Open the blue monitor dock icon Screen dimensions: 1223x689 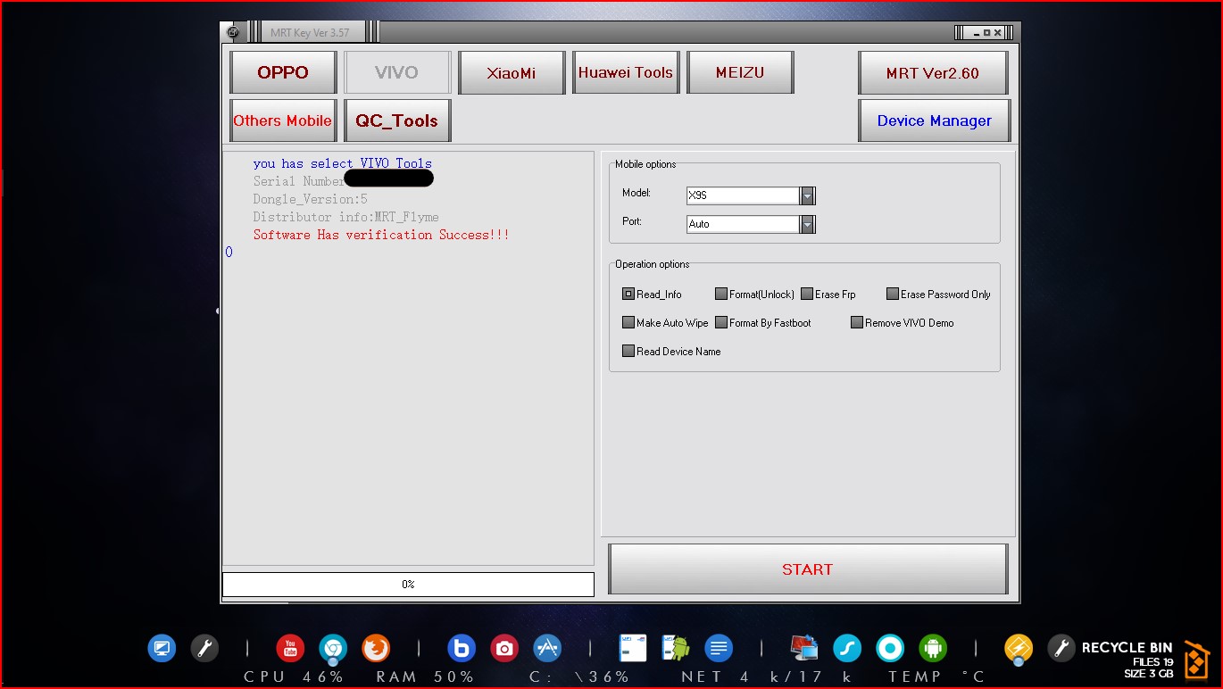click(x=162, y=648)
